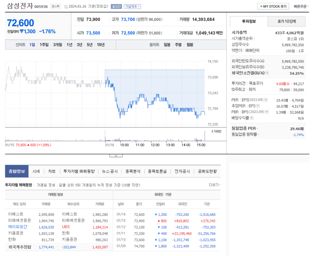The image size is (317, 256).
Task: Click the 433조 4,062억원 market cap value
Action: pos(289,33)
